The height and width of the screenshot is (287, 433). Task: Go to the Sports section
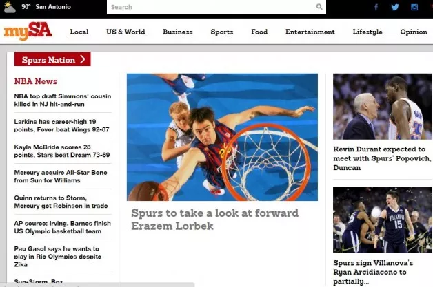coord(221,32)
